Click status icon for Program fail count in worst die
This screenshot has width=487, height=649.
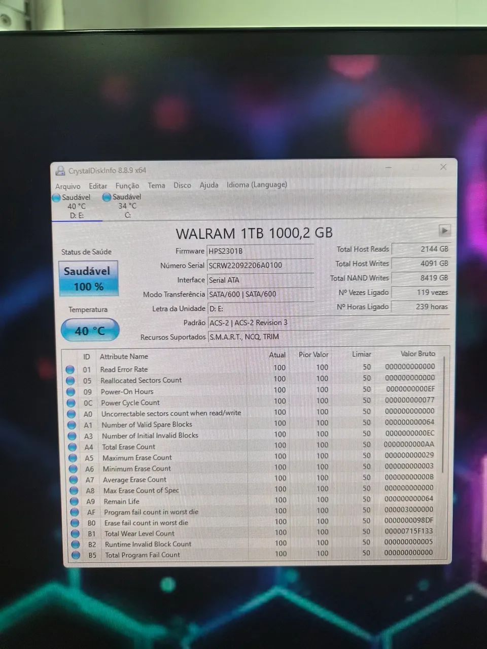(75, 512)
